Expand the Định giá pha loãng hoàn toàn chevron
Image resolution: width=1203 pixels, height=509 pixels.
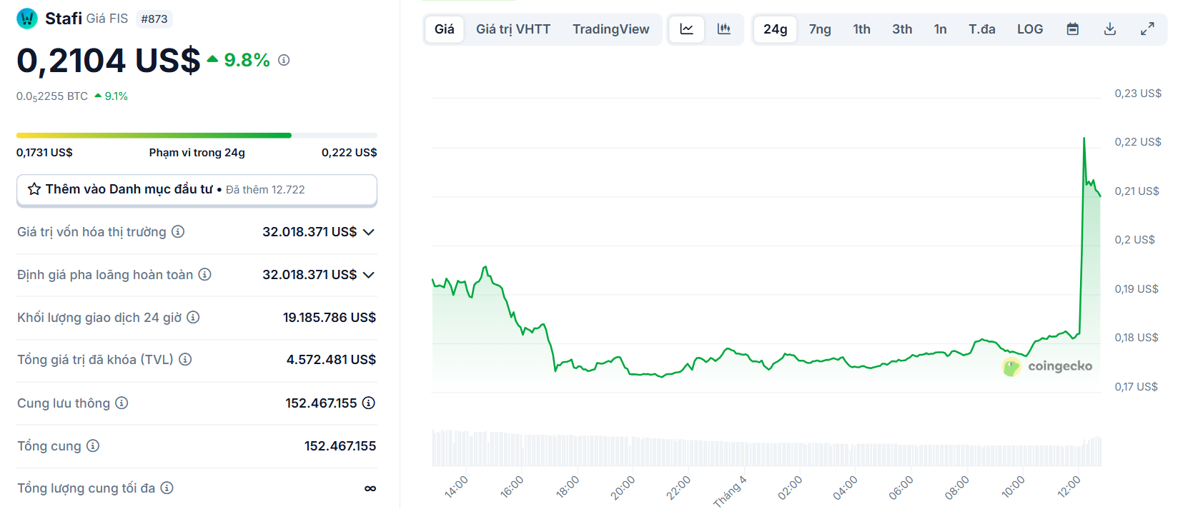[x=369, y=275]
